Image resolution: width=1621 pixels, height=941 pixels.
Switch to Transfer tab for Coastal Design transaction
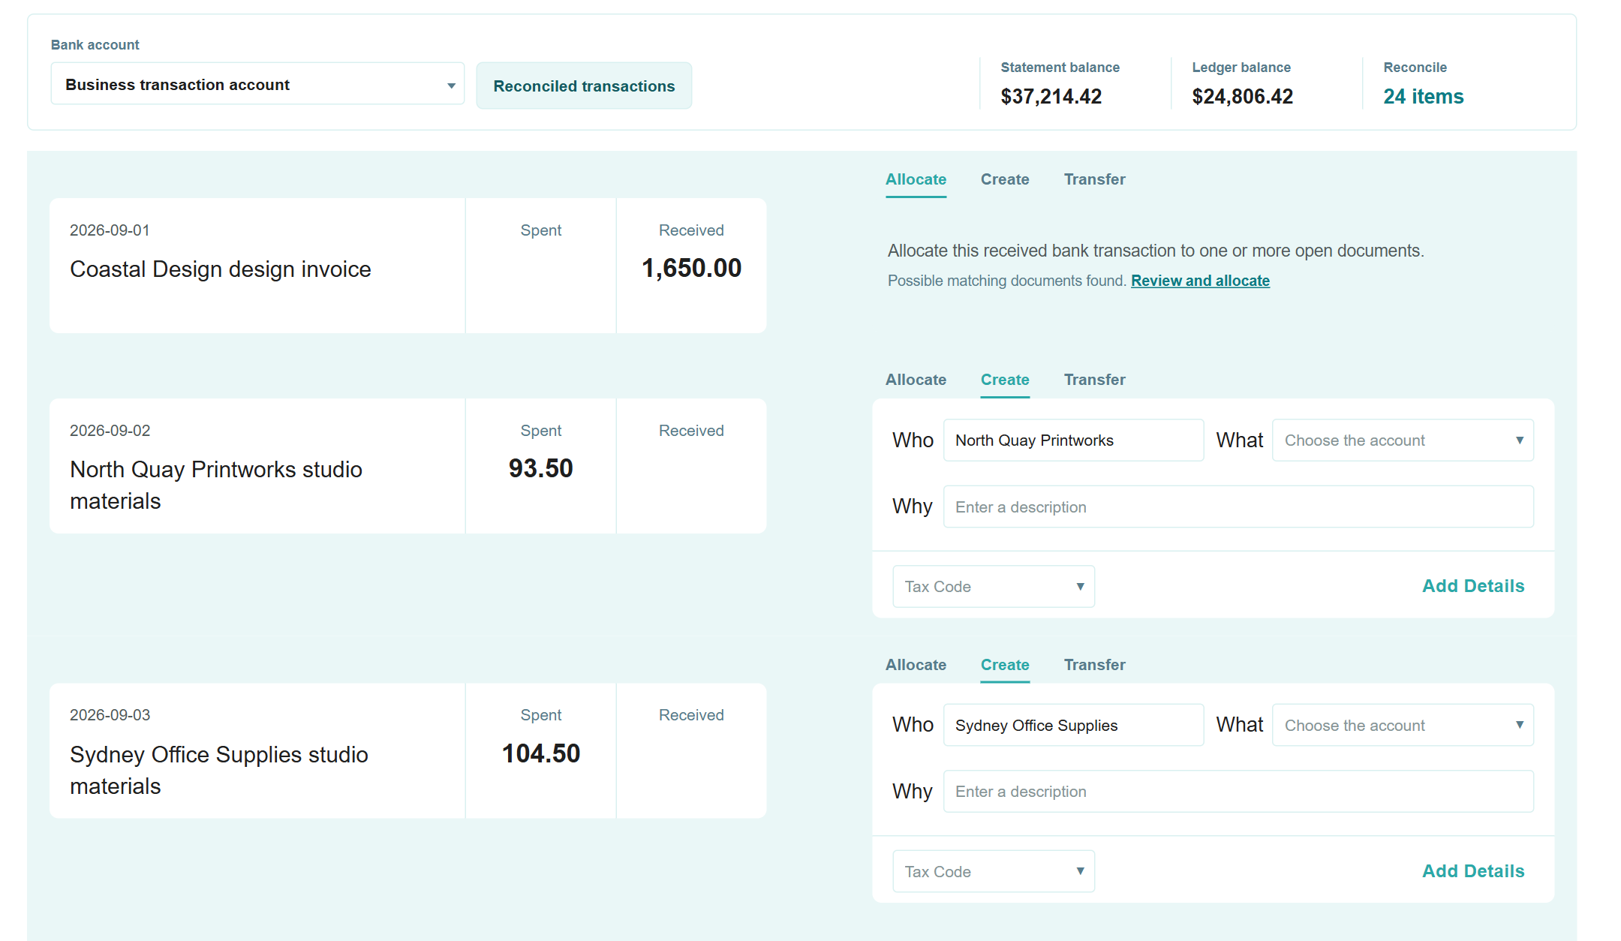(x=1094, y=179)
